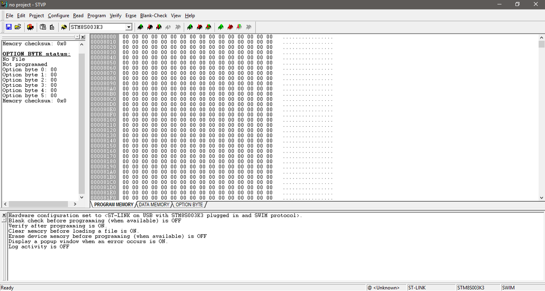Open the Project menu
Screen dimensions: 545x291
36,15
